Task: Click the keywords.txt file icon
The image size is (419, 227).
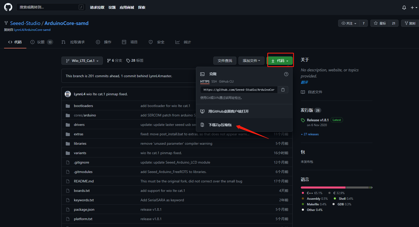Action: (68, 200)
